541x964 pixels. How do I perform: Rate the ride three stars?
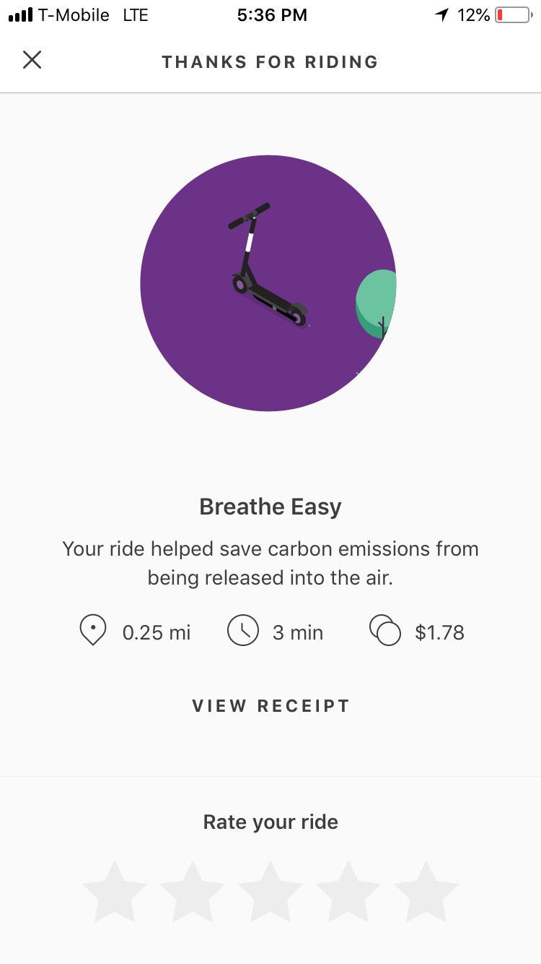pyautogui.click(x=270, y=891)
